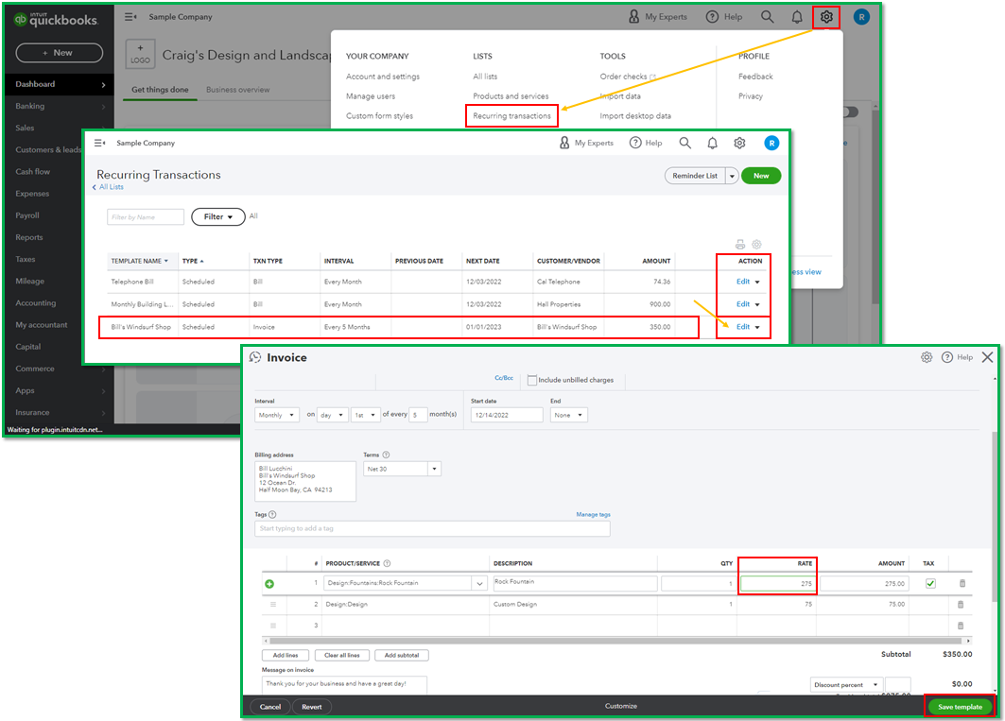This screenshot has height=721, width=1005.
Task: Delete the Rock Fountain line with the trash icon
Action: tap(962, 583)
